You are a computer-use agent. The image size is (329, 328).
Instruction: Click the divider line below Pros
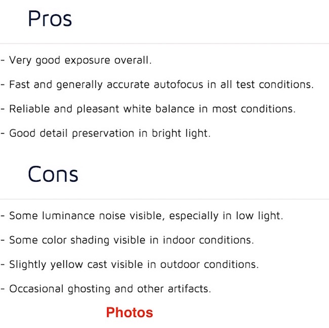pos(164,44)
